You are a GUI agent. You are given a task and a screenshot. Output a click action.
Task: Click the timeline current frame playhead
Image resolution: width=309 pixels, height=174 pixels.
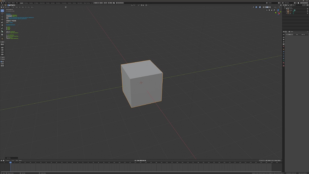pyautogui.click(x=10, y=162)
